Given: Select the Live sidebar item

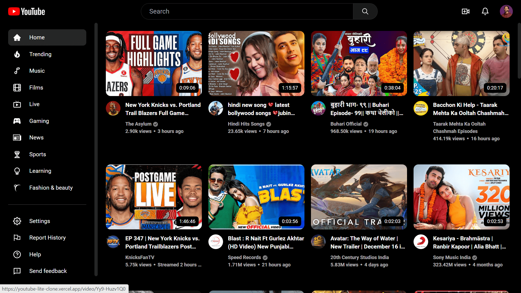Looking at the screenshot, I should point(34,104).
